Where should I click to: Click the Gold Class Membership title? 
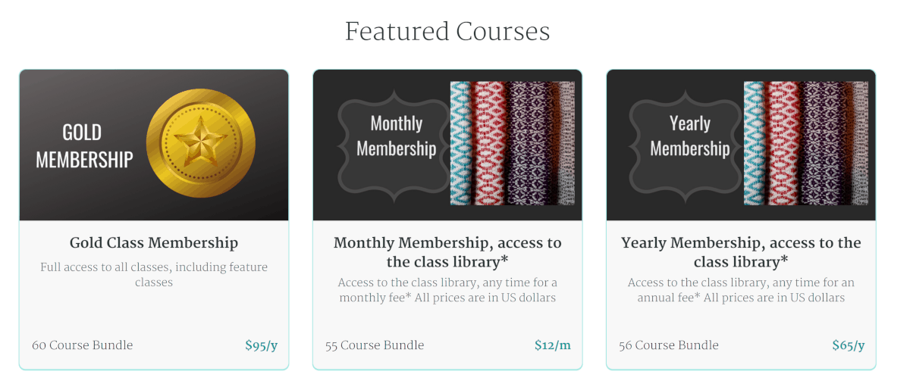point(154,243)
